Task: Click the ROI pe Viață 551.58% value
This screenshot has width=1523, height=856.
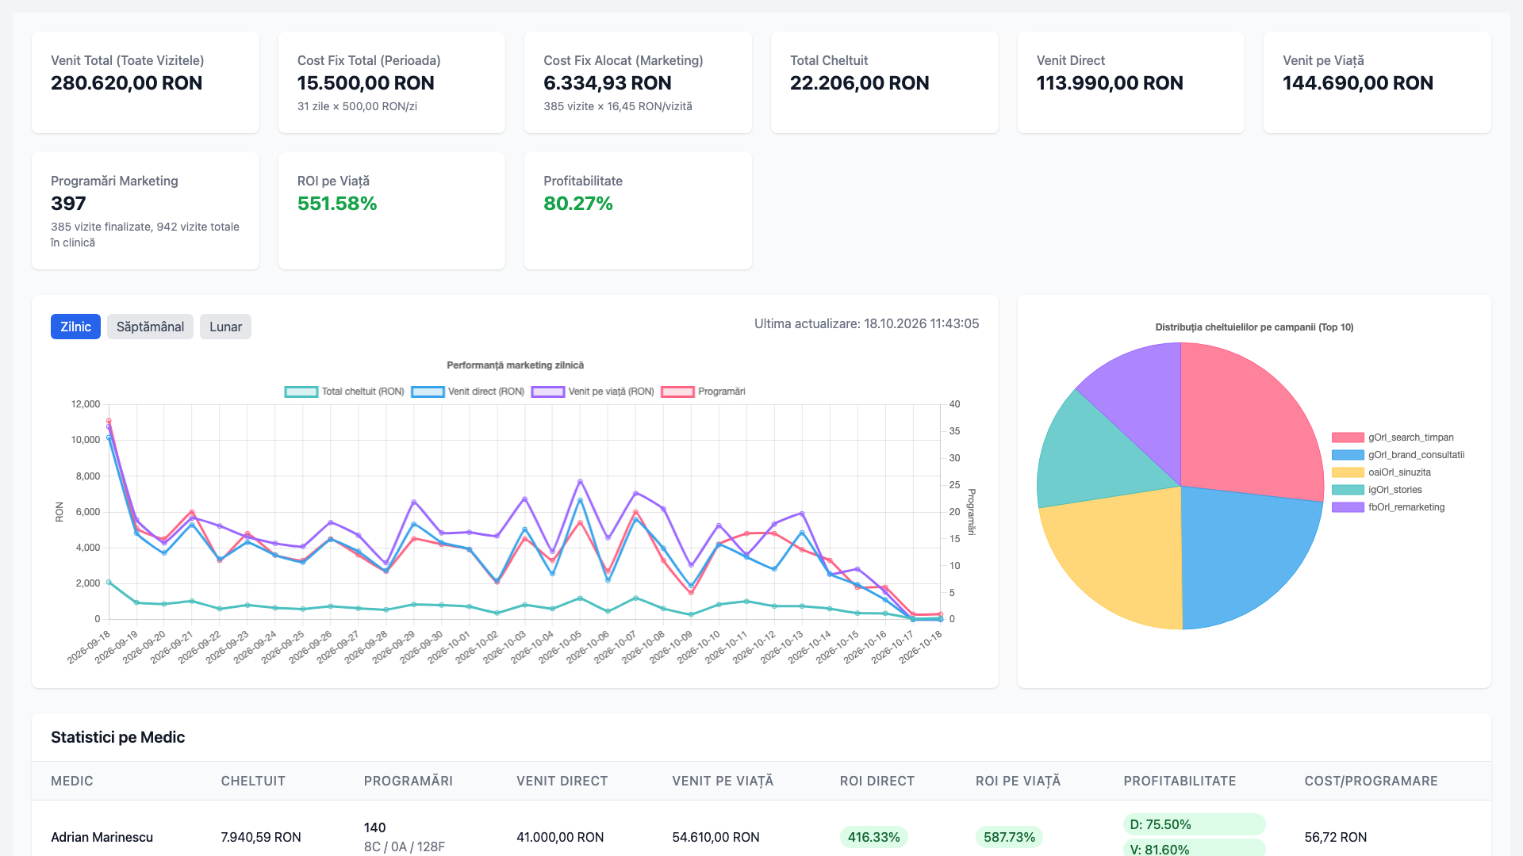Action: 337,204
